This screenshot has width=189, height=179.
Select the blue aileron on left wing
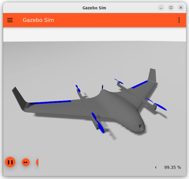tap(50, 102)
